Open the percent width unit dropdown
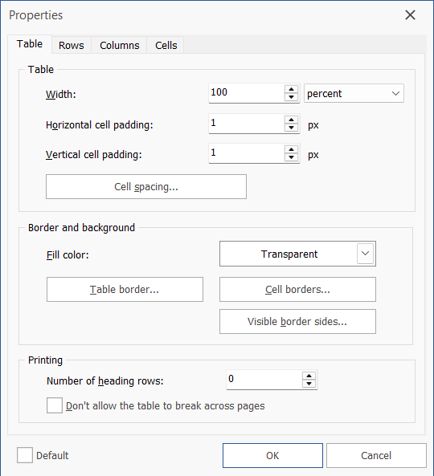The width and height of the screenshot is (434, 476). (354, 93)
